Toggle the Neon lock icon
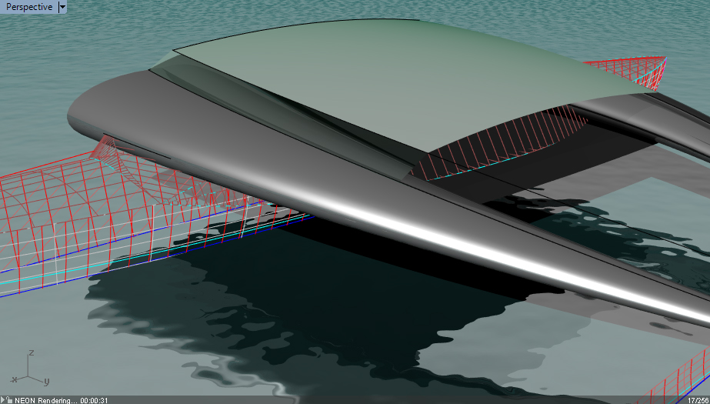Viewport: 710px width, 404px height. [x=9, y=400]
